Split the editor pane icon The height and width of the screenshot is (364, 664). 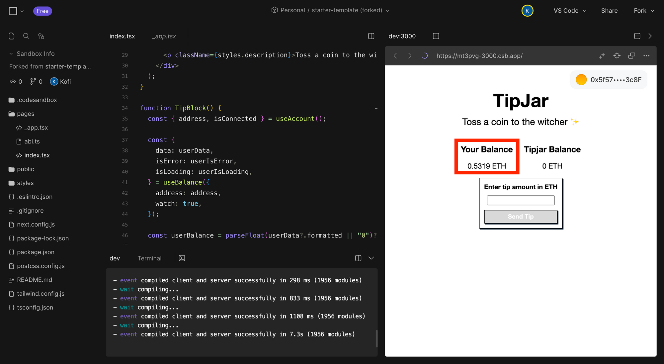pyautogui.click(x=371, y=36)
